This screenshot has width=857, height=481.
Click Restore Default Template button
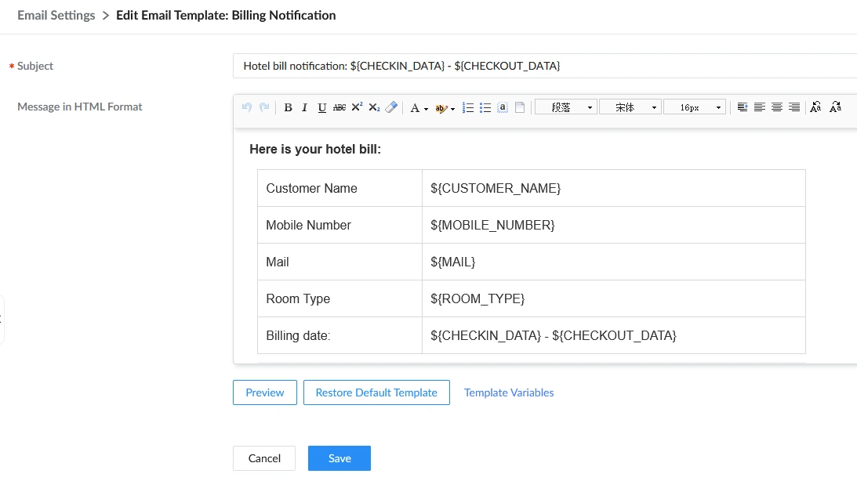(x=376, y=392)
